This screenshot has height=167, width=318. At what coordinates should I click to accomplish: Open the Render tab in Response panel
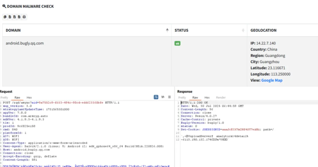[x=221, y=98]
